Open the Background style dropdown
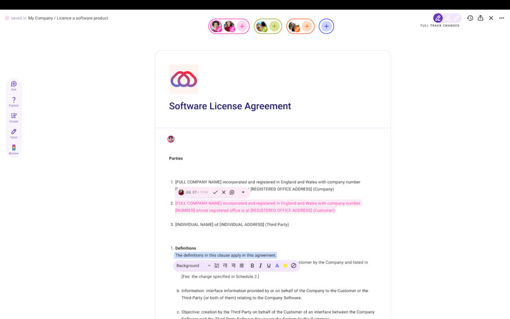The image size is (510, 319). coord(193,266)
